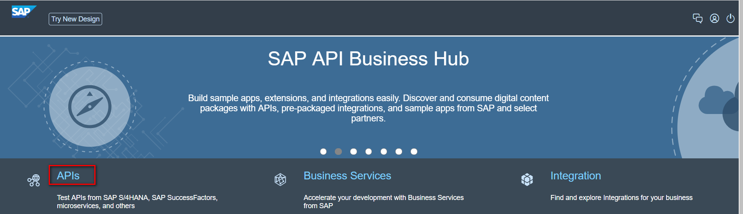
Task: Select the fifth carousel dot
Action: click(x=384, y=151)
